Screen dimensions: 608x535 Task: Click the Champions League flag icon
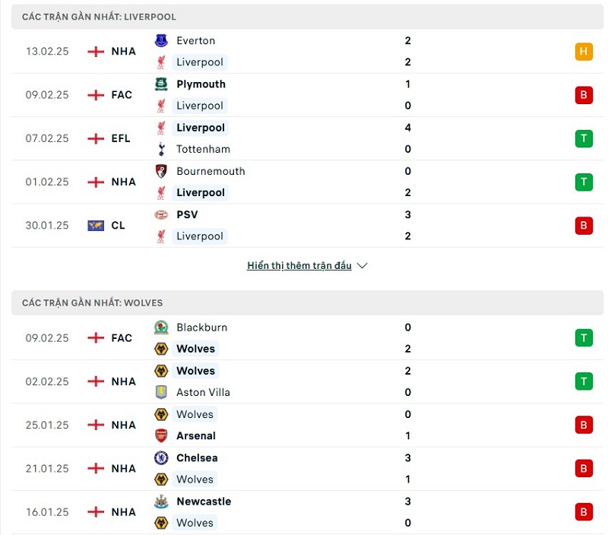(96, 226)
